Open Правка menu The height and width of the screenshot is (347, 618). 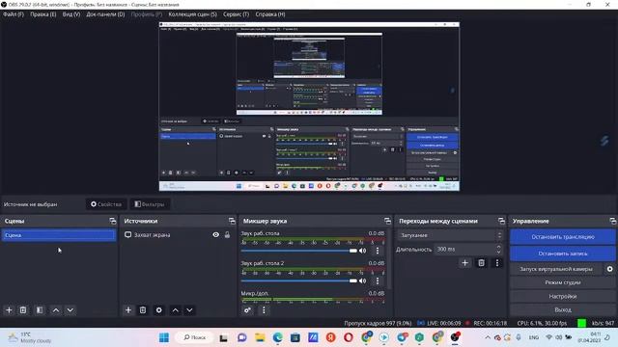42,14
